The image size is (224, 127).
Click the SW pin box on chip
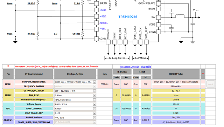159,17
